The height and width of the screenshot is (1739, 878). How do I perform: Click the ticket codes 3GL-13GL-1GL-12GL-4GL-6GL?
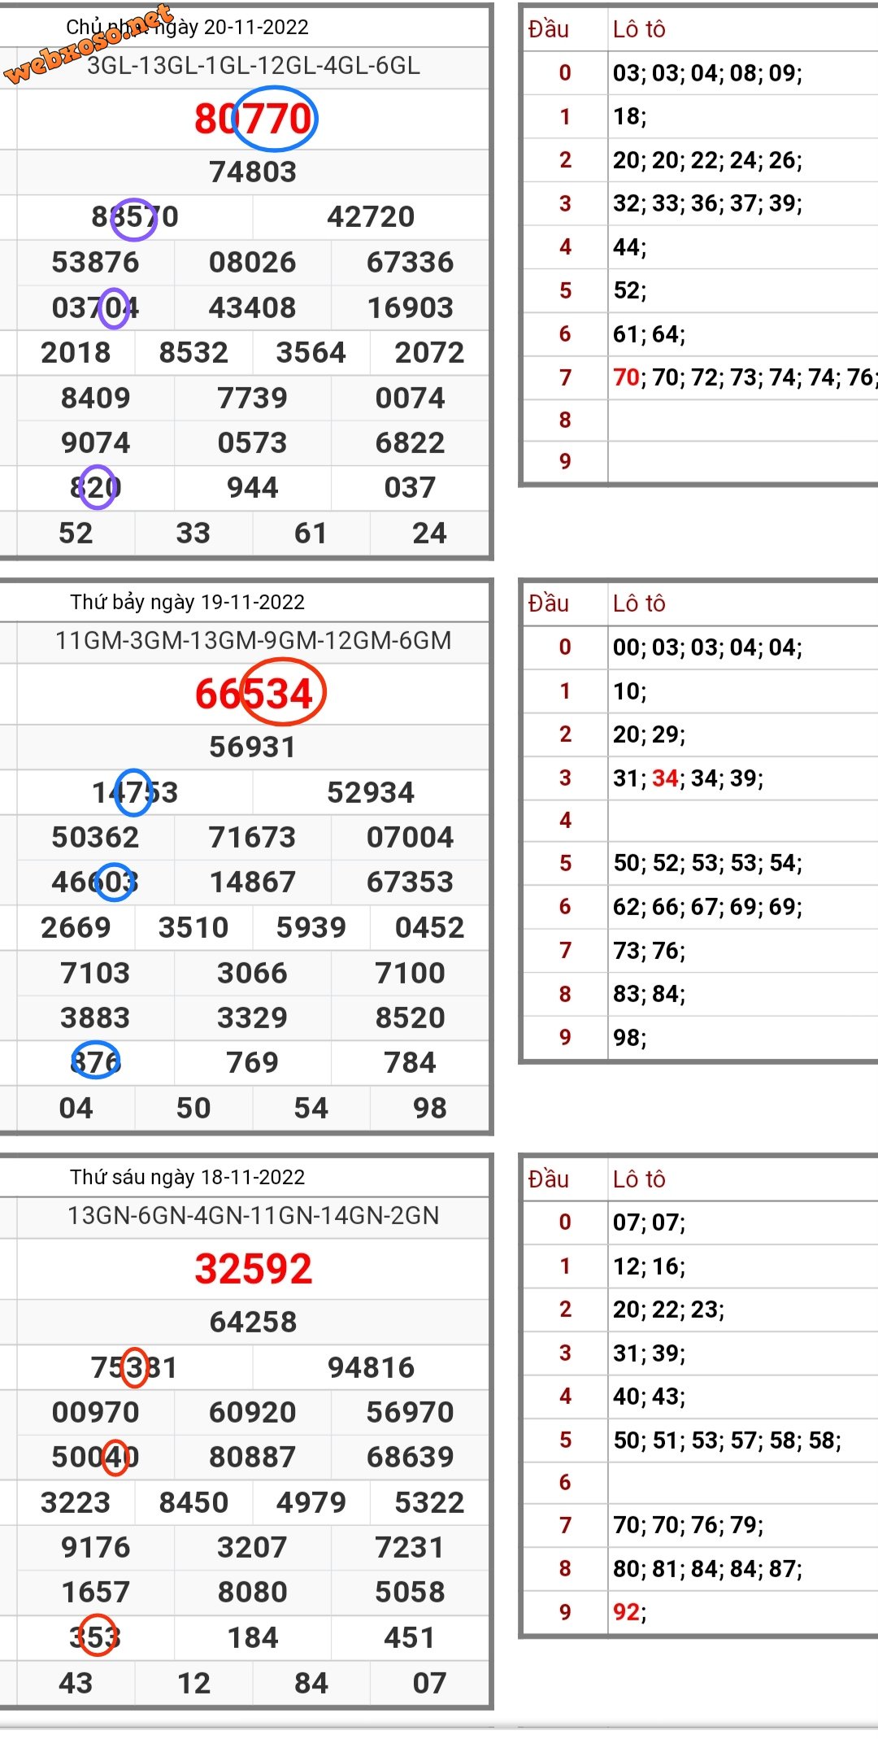tap(254, 66)
